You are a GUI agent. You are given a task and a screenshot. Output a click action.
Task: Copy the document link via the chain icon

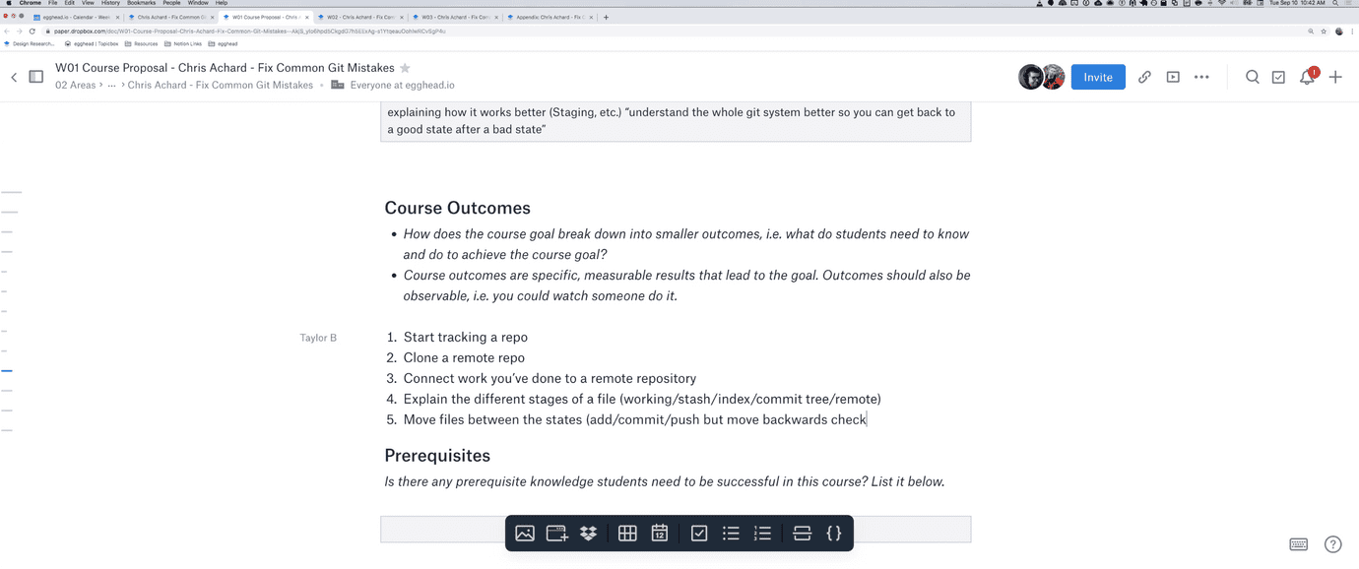[x=1144, y=76]
